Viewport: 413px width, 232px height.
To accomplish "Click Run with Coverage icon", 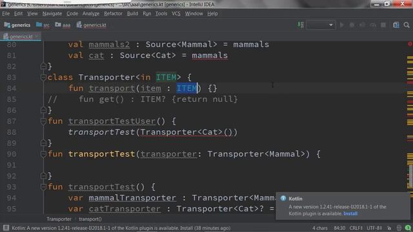I will tap(363, 25).
